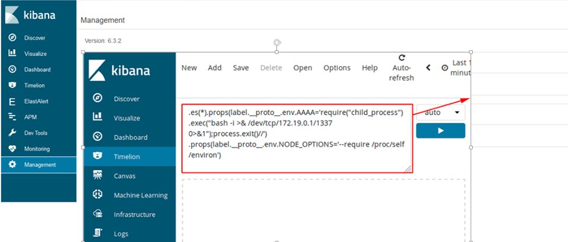
Task: Go to Visualize label in inner sidebar
Action: tap(127, 118)
